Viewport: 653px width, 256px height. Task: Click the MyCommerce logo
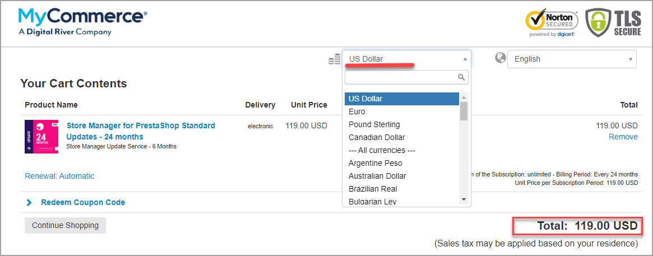[x=83, y=22]
